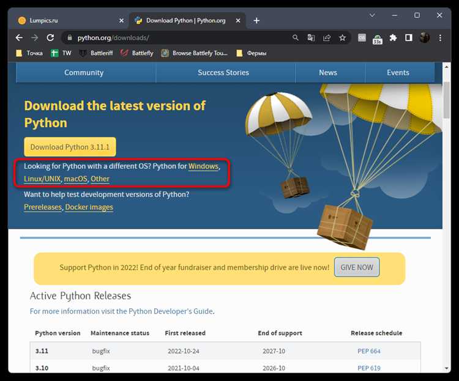
Task: Click the 2022-10-24 release date
Action: [184, 351]
